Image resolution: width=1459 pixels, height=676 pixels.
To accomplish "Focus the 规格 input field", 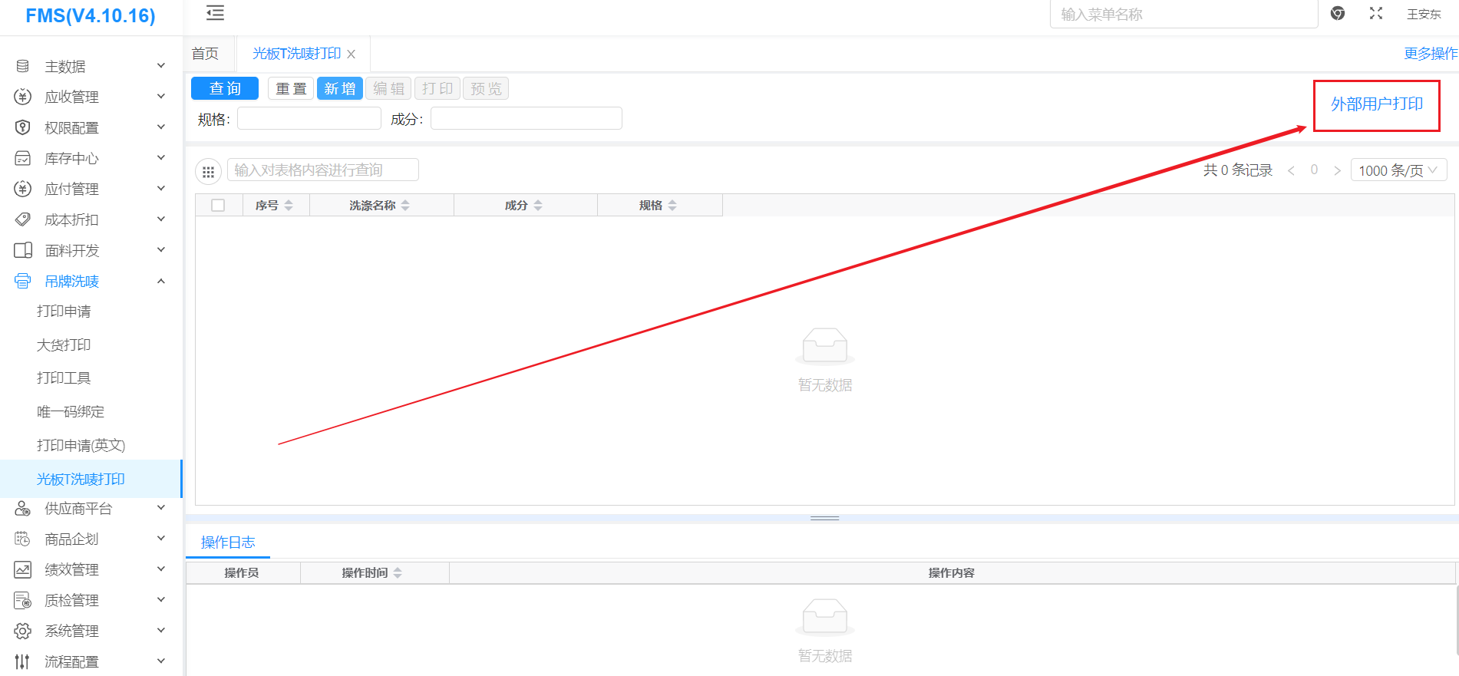I will pyautogui.click(x=309, y=119).
